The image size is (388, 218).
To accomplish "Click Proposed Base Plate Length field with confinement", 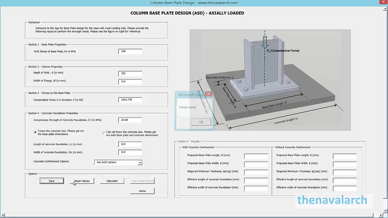I will (x=256, y=156).
